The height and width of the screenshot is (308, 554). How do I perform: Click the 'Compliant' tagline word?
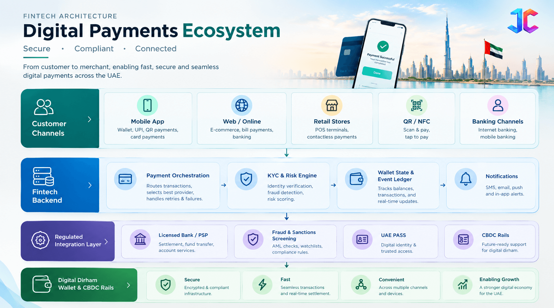pyautogui.click(x=94, y=49)
